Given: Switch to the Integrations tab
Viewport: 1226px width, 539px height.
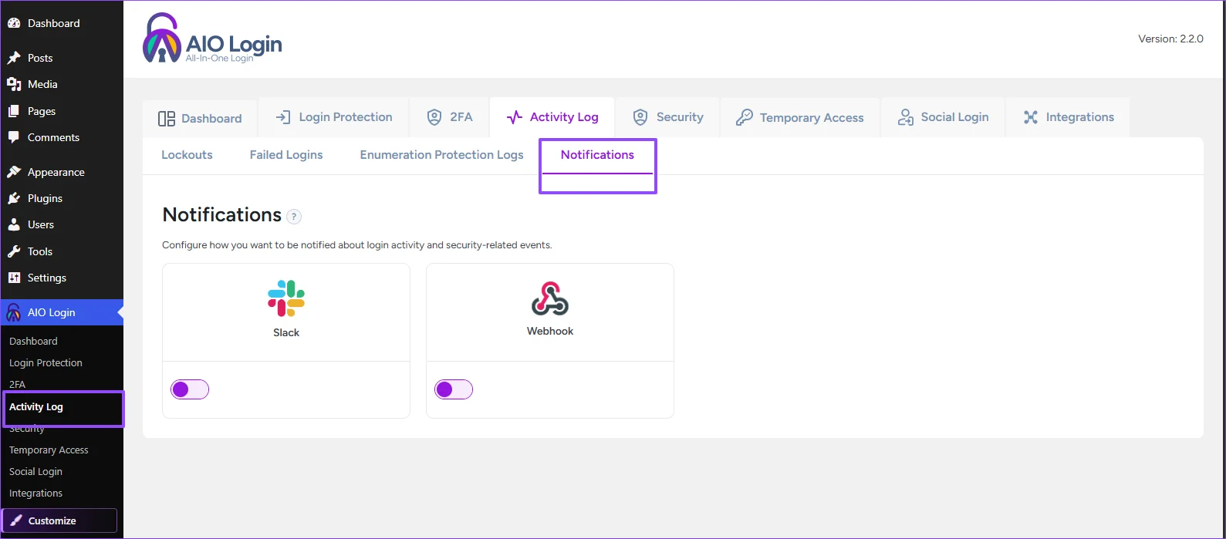Looking at the screenshot, I should point(1069,117).
